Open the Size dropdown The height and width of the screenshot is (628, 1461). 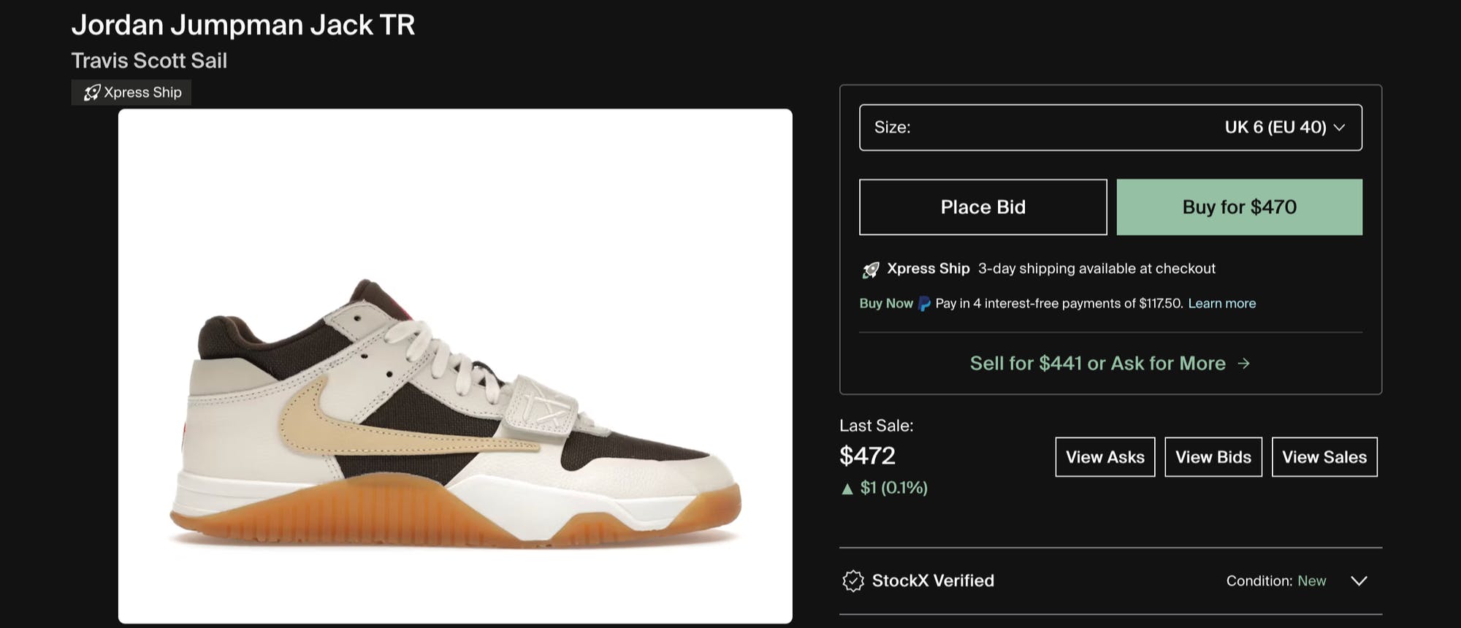click(x=1110, y=128)
